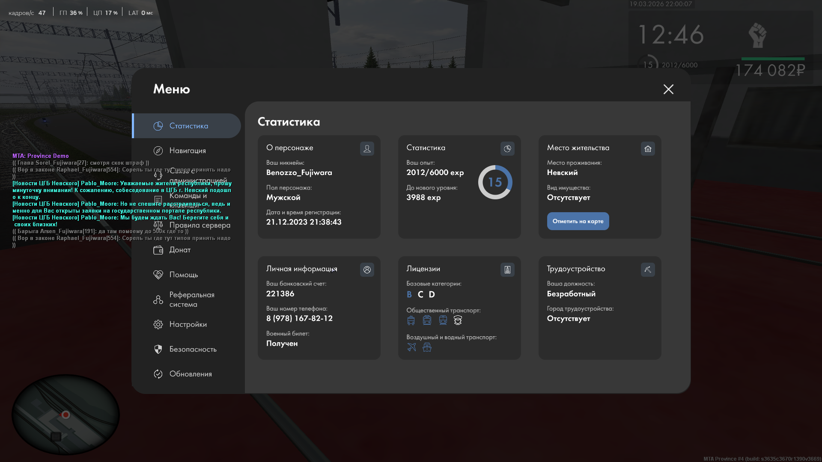
Task: Open the Обновления section
Action: (x=191, y=374)
